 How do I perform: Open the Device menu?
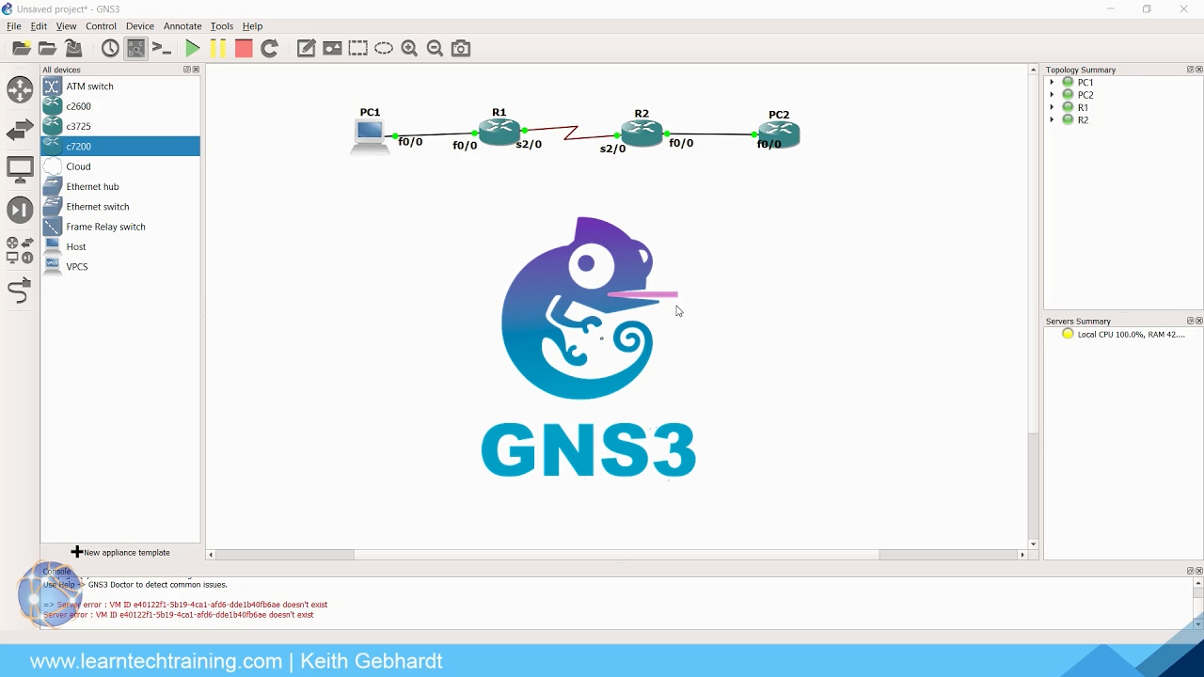140,26
